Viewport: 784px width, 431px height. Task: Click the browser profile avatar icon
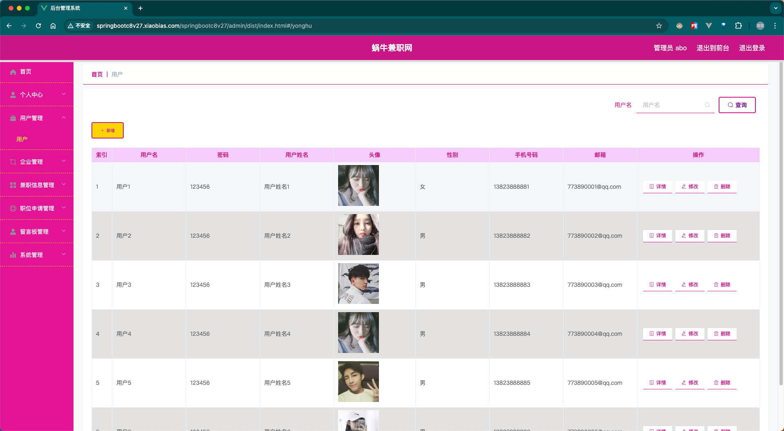point(760,26)
